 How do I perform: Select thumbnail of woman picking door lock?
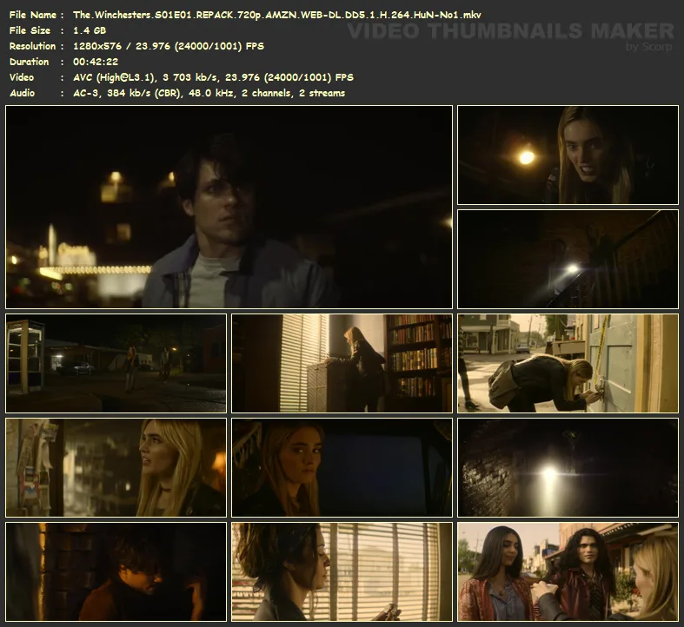568,363
